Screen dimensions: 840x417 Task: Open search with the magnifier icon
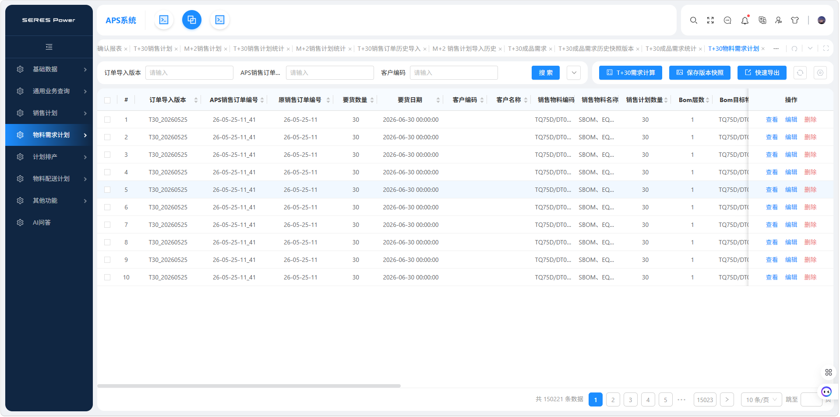(x=694, y=20)
